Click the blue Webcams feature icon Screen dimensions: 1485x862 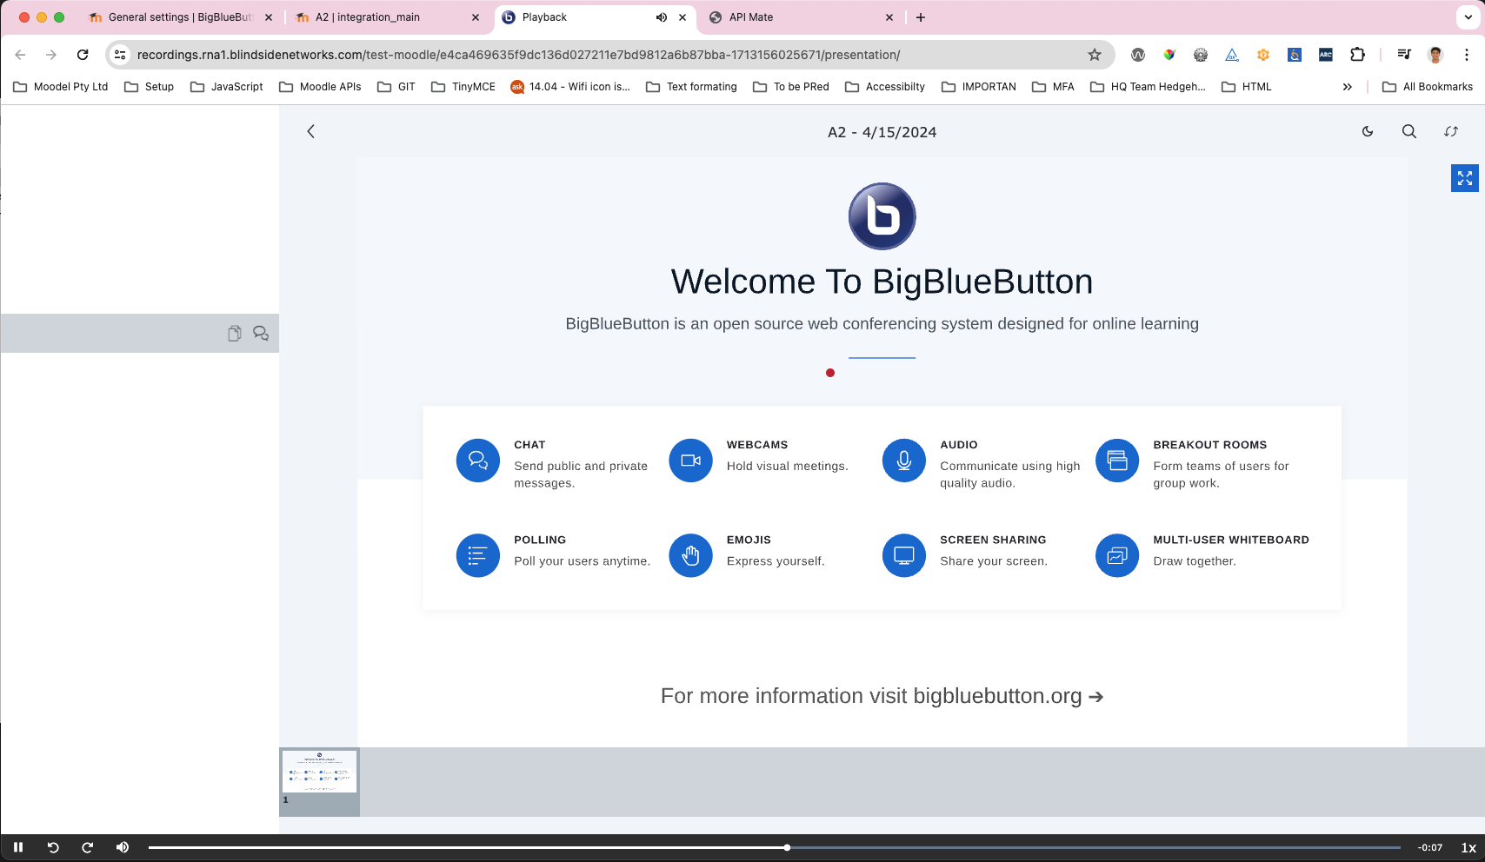coord(691,461)
